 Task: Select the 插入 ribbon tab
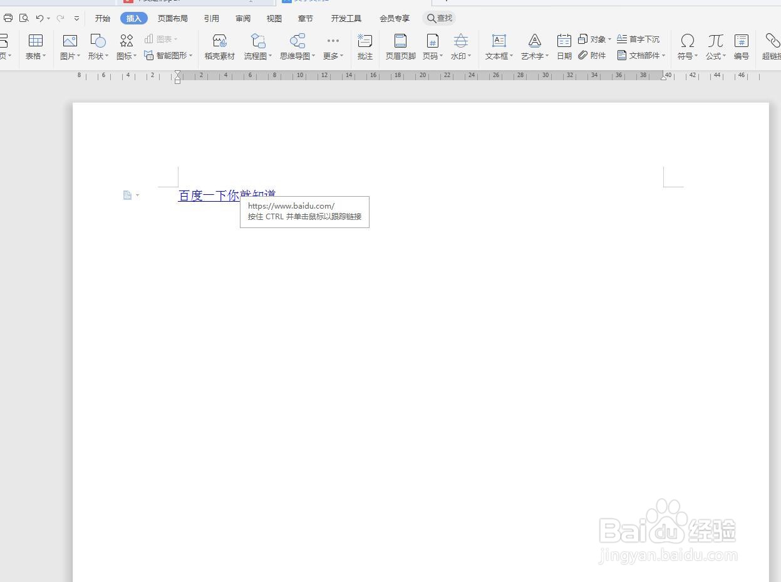134,18
